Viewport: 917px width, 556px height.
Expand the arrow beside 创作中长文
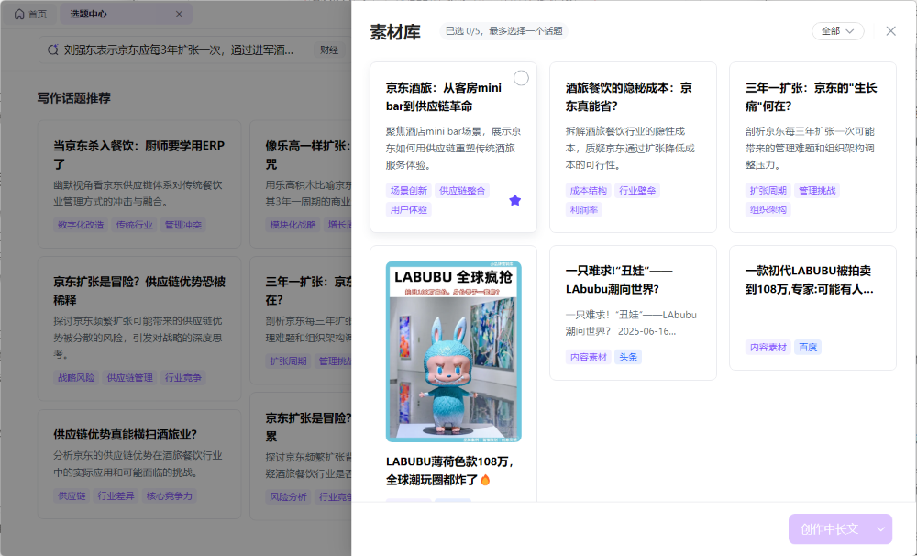(x=880, y=529)
